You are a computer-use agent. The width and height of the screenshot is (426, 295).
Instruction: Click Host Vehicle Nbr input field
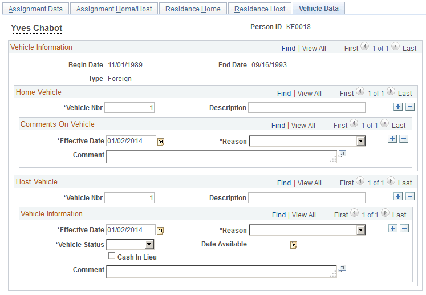[129, 197]
